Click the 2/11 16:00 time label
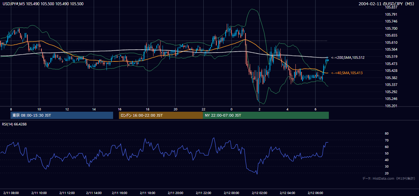This screenshot has width=419, height=196. coord(119,193)
